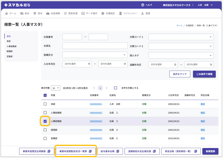Open employee number 0000000001 link
223x158 pixels.
[x=96, y=104]
